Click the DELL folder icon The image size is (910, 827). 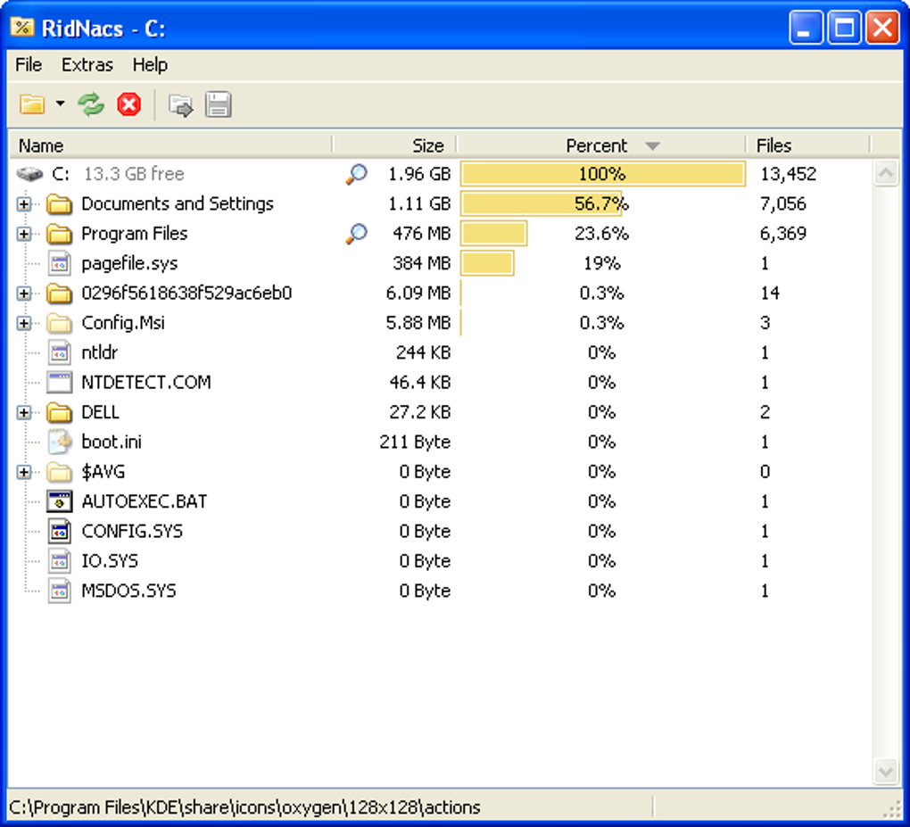(59, 413)
